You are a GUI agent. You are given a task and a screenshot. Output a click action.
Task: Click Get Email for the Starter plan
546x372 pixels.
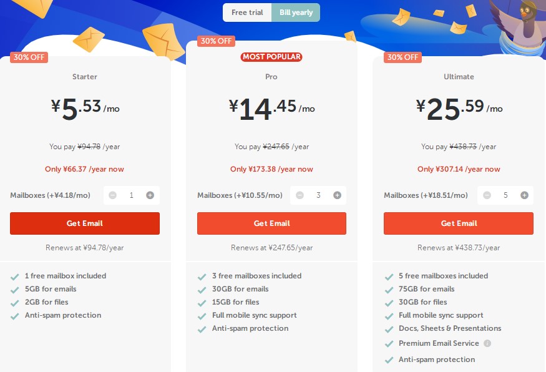pos(84,223)
